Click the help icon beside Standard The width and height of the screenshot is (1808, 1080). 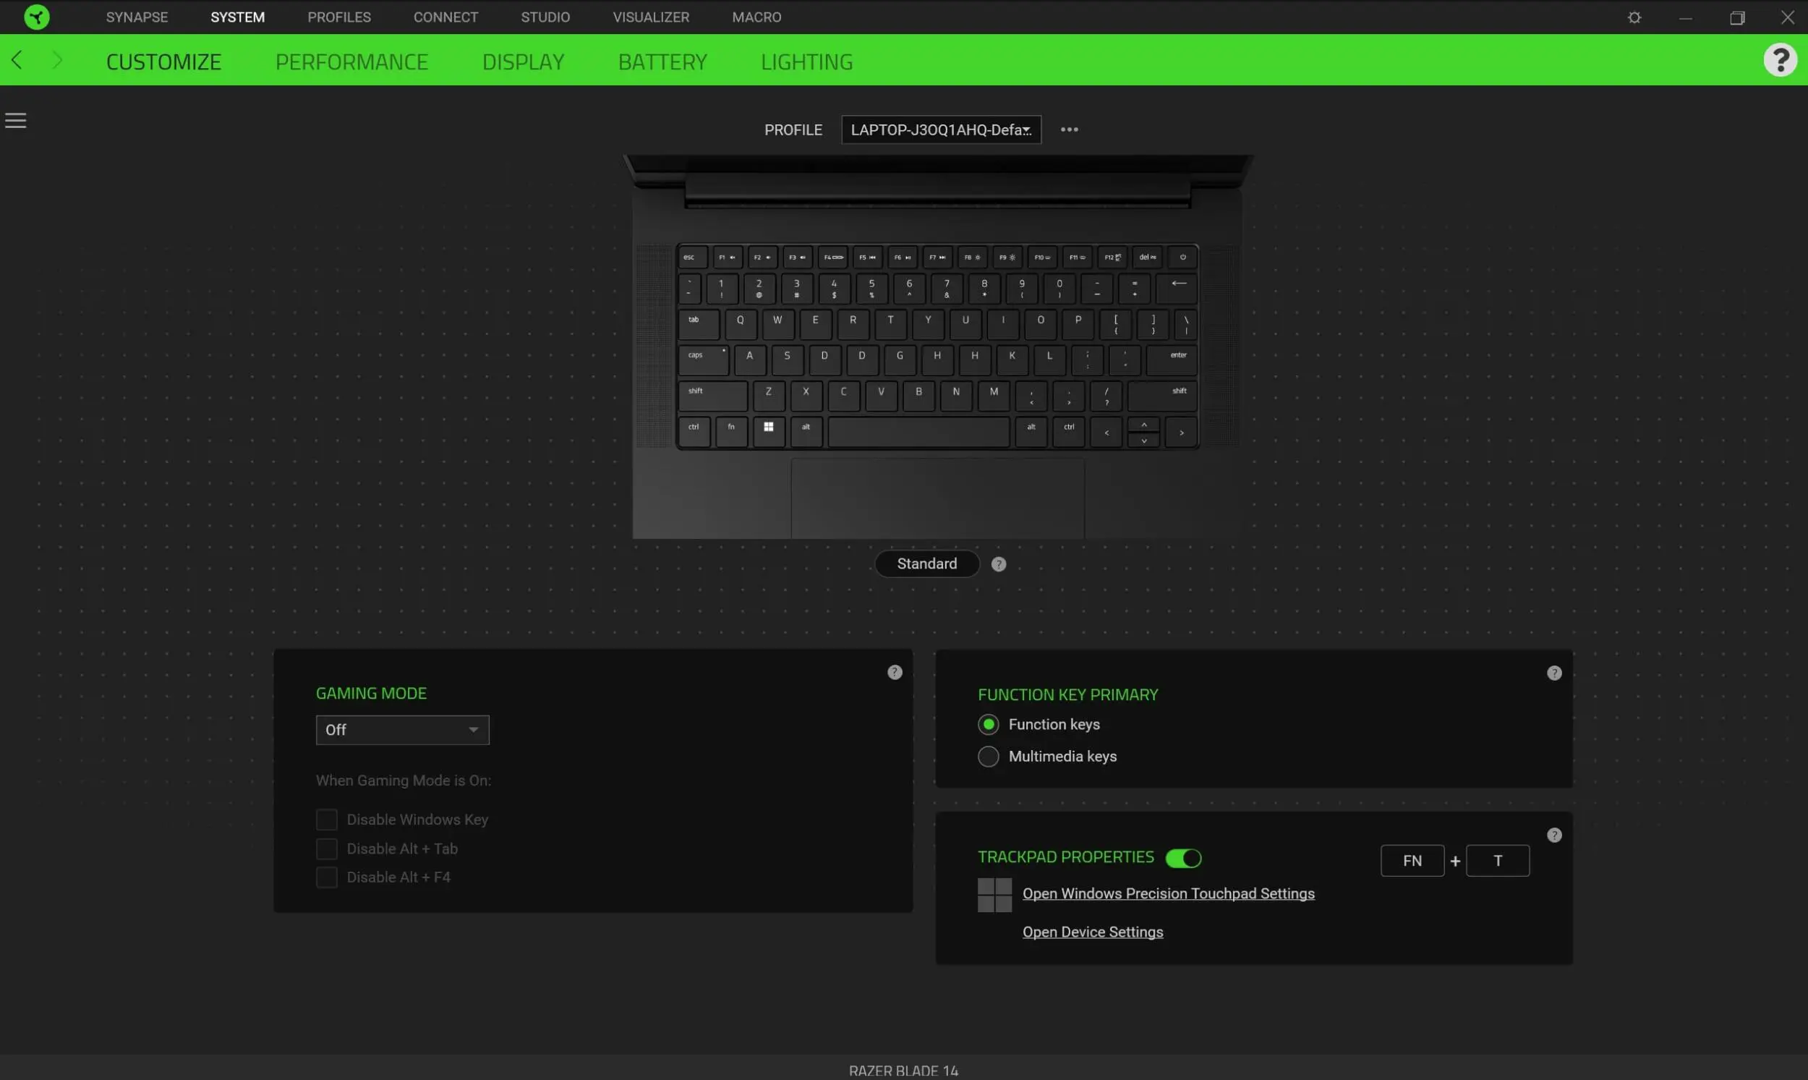tap(998, 564)
